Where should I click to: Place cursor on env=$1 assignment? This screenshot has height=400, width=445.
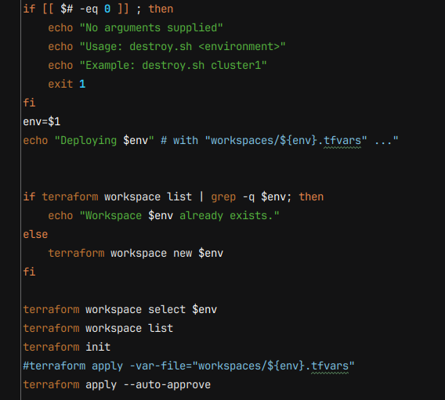click(42, 121)
